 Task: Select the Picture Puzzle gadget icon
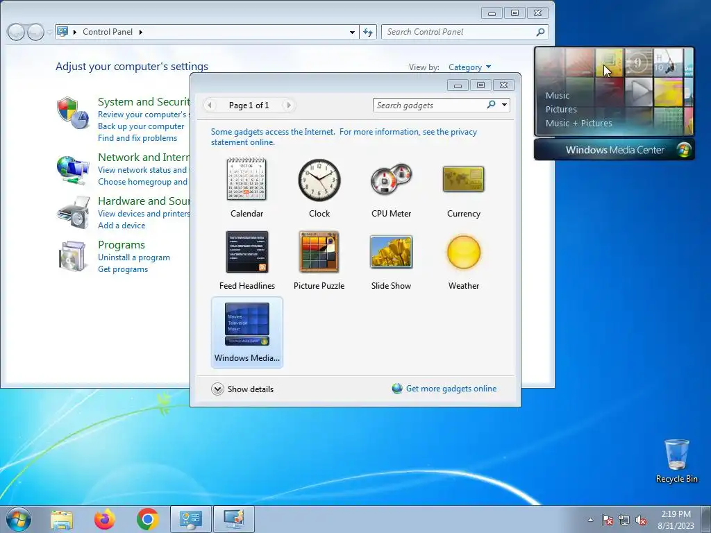click(x=319, y=252)
